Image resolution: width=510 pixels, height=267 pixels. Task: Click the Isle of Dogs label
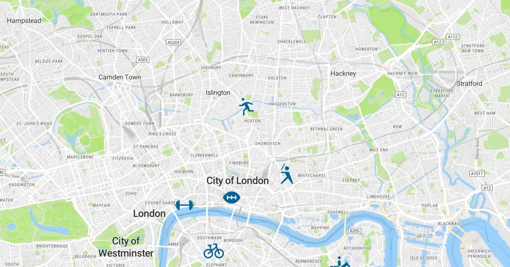click(424, 258)
